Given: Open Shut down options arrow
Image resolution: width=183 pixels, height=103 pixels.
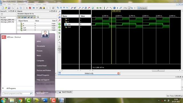Looking at the screenshot, I should [x=47, y=94].
